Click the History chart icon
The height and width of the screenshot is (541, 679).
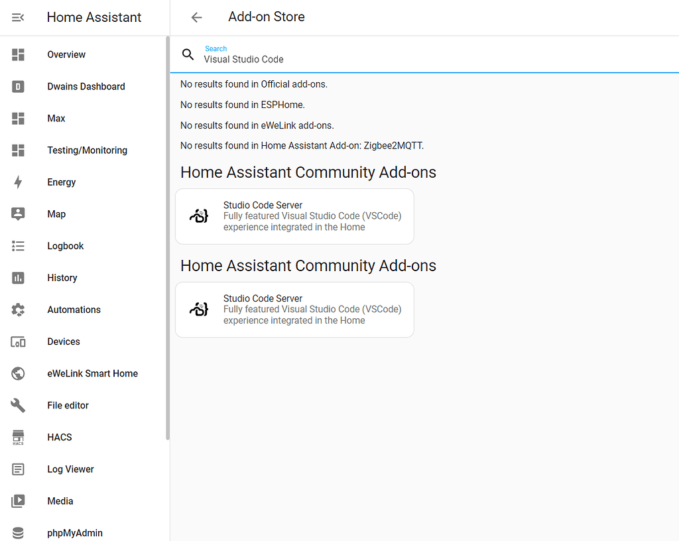pyautogui.click(x=18, y=278)
